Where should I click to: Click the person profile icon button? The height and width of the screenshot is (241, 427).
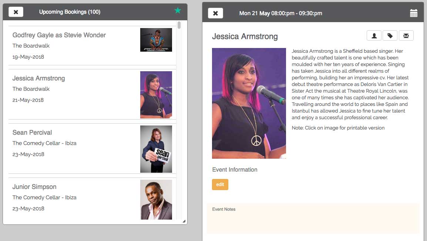[x=374, y=35]
